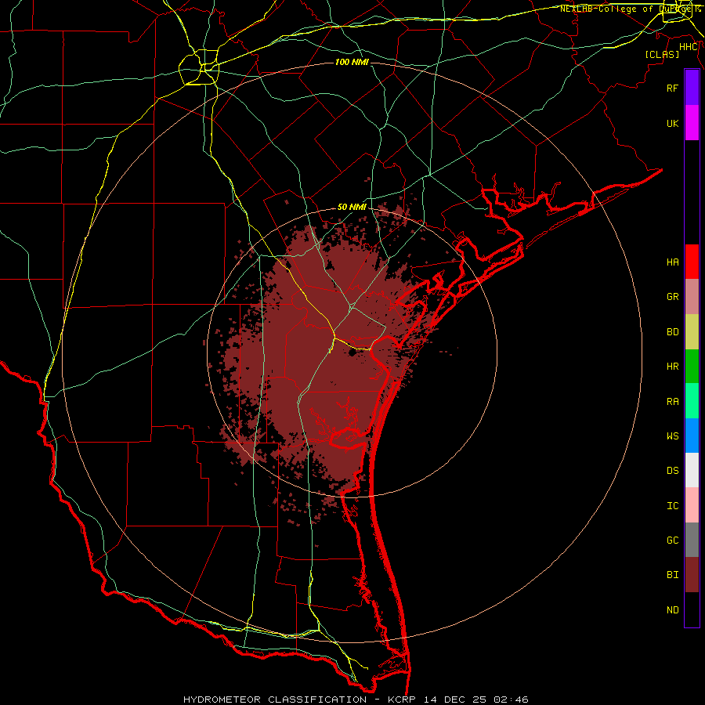The width and height of the screenshot is (705, 705).
Task: Click the ND legend label
Action: click(672, 610)
